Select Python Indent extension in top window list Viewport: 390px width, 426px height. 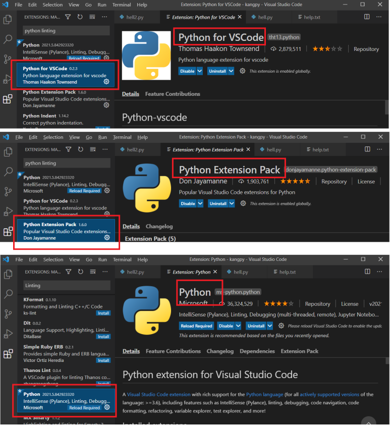[x=66, y=120]
